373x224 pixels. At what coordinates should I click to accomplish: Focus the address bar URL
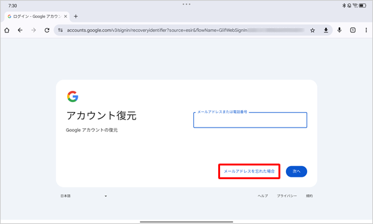(x=157, y=30)
